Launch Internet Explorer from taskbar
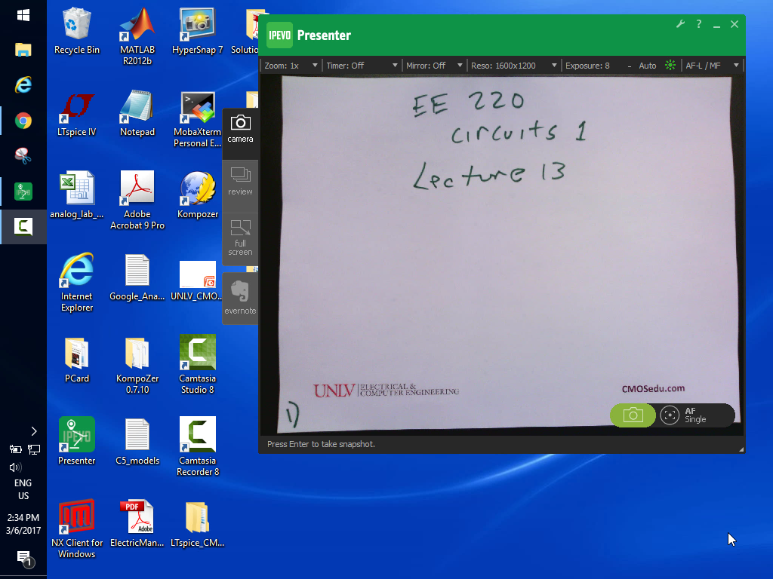 23,85
